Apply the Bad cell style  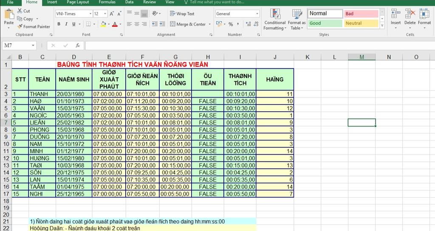[x=361, y=14]
